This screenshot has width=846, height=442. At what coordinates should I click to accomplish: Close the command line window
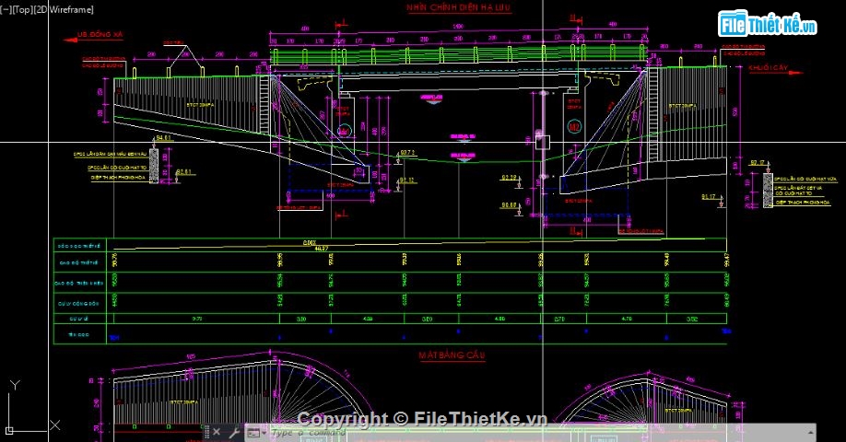(x=217, y=432)
